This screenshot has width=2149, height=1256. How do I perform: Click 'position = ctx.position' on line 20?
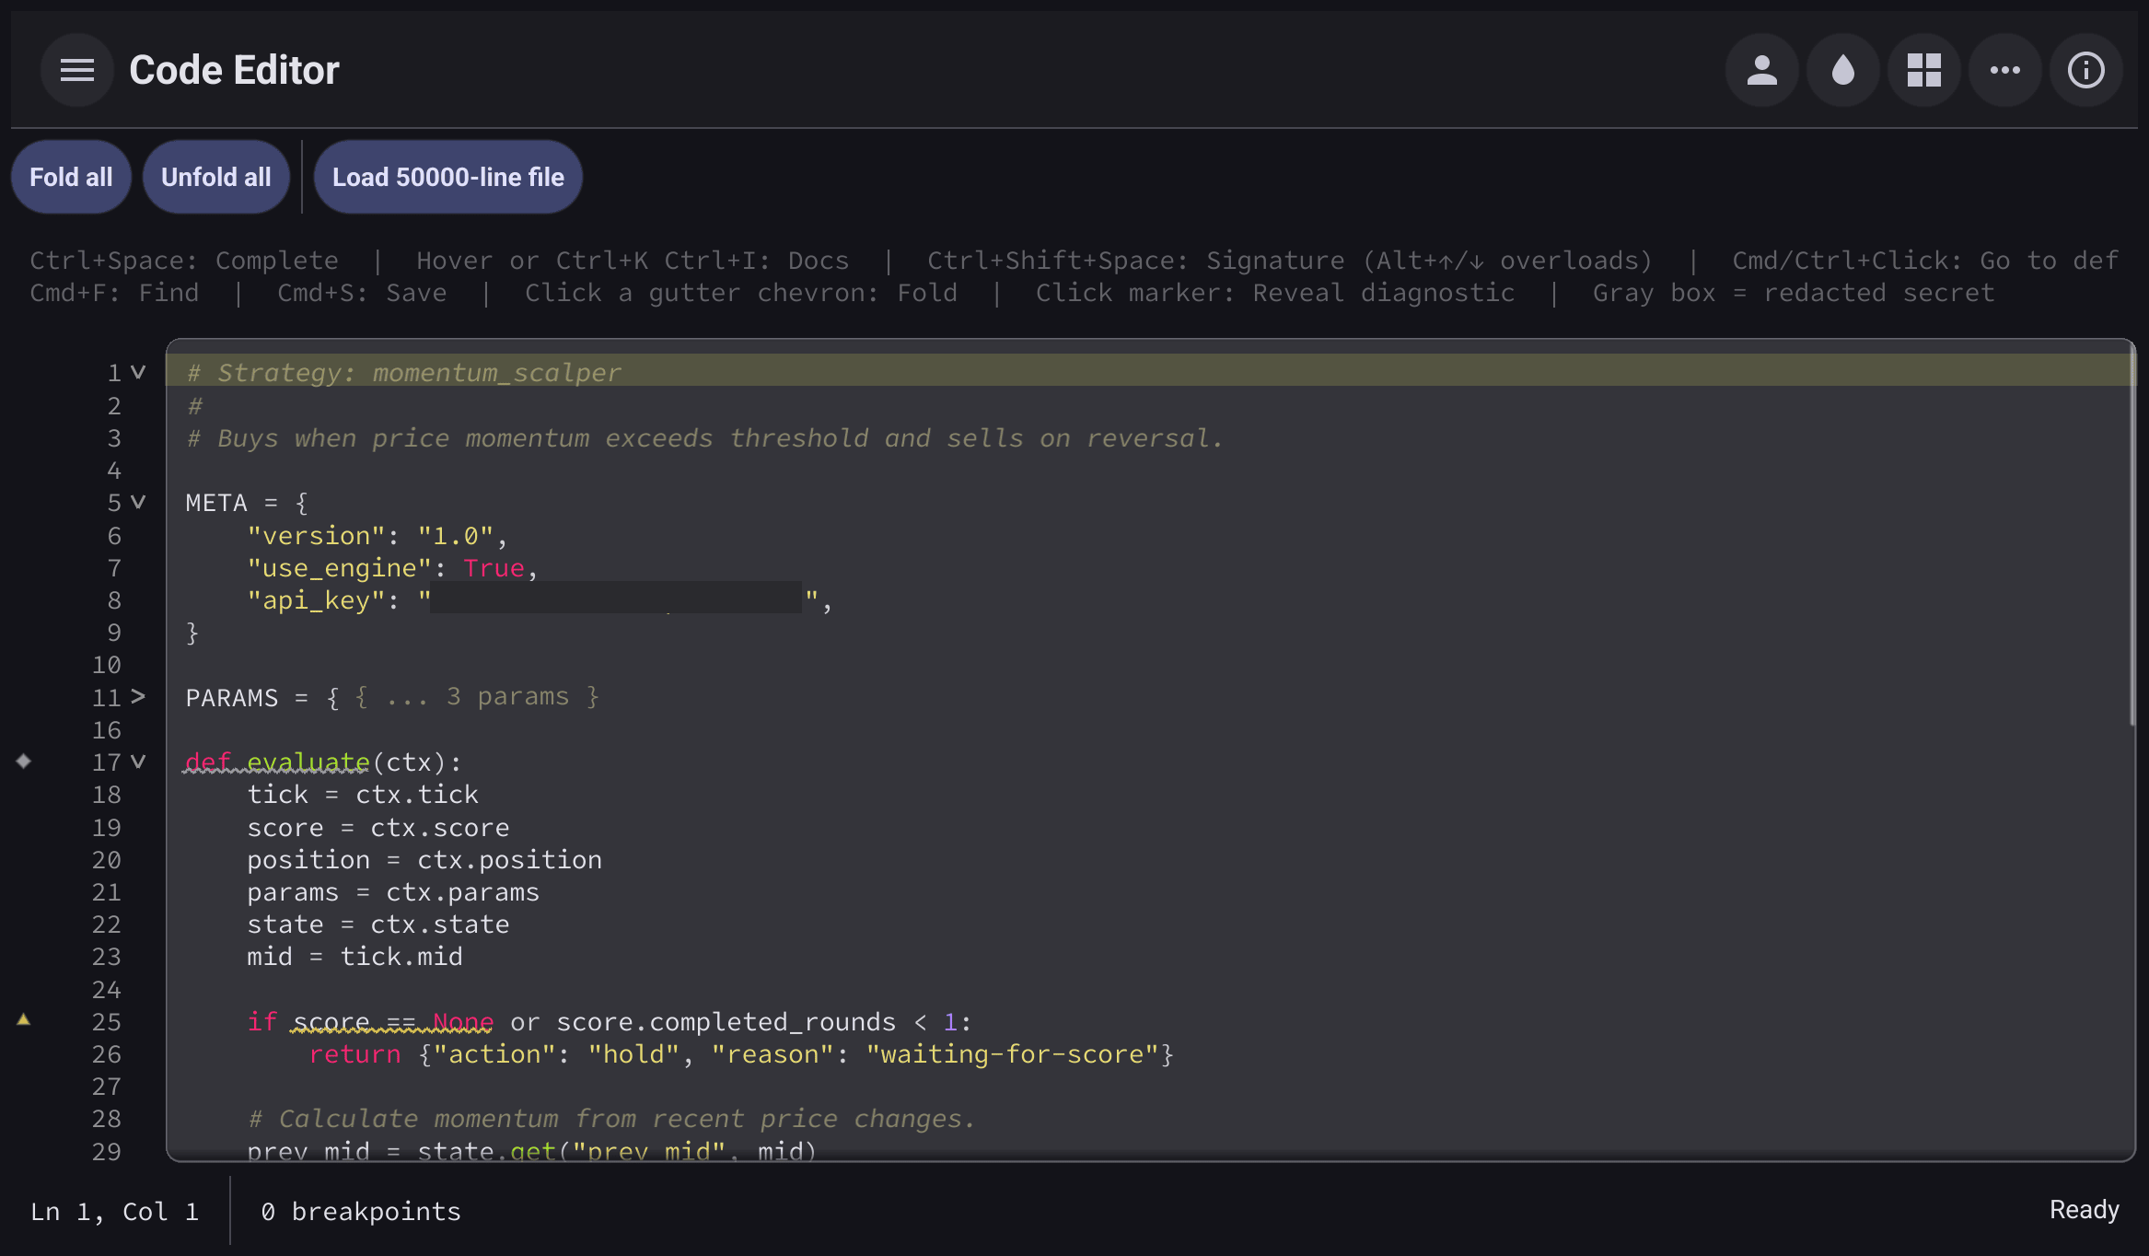point(424,860)
